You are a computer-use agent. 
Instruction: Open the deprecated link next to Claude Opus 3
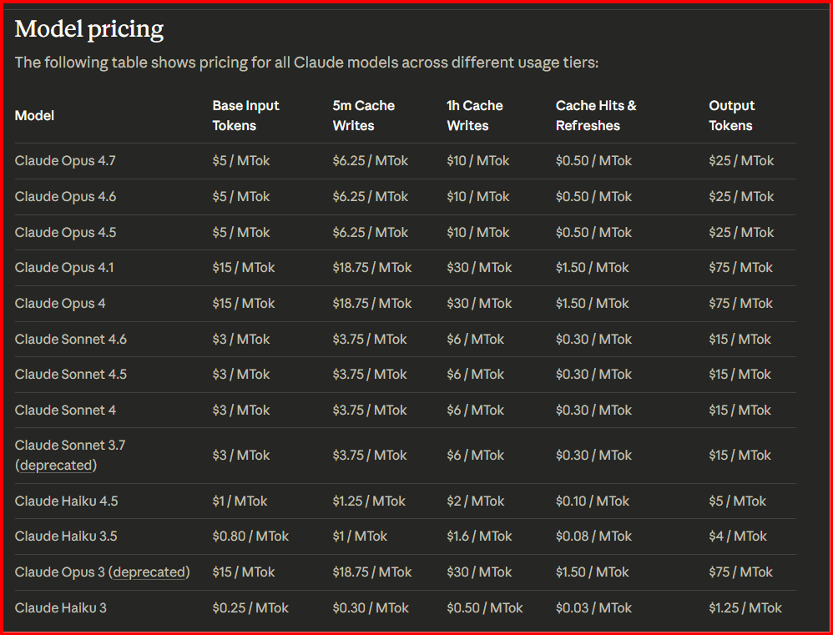tap(150, 572)
